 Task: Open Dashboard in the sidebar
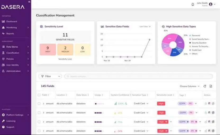[x=11, y=21]
